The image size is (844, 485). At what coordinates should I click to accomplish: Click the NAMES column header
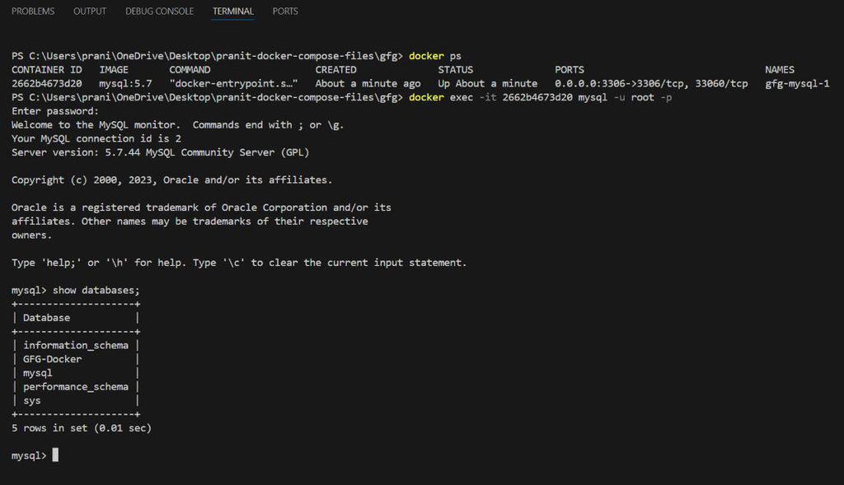[x=780, y=70]
